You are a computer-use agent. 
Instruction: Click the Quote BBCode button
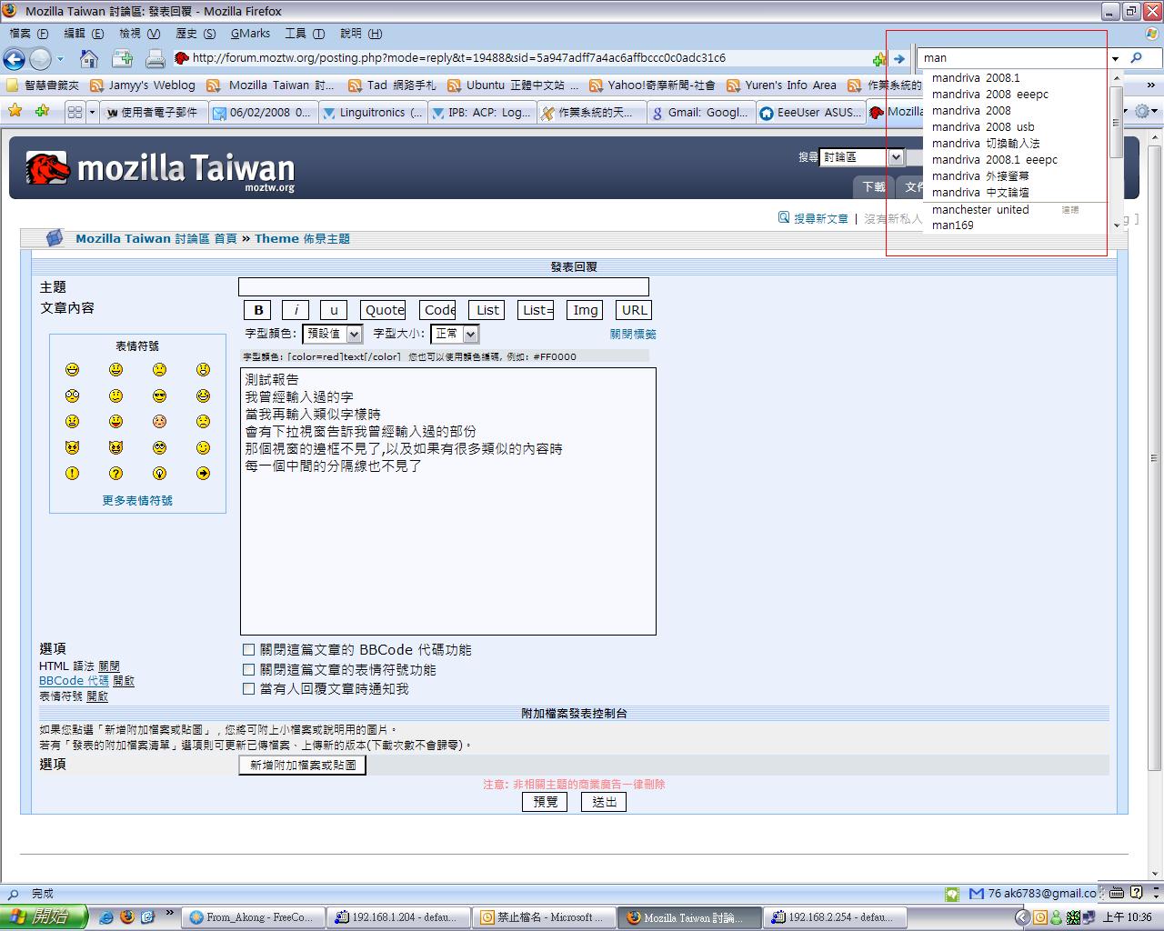[x=384, y=310]
